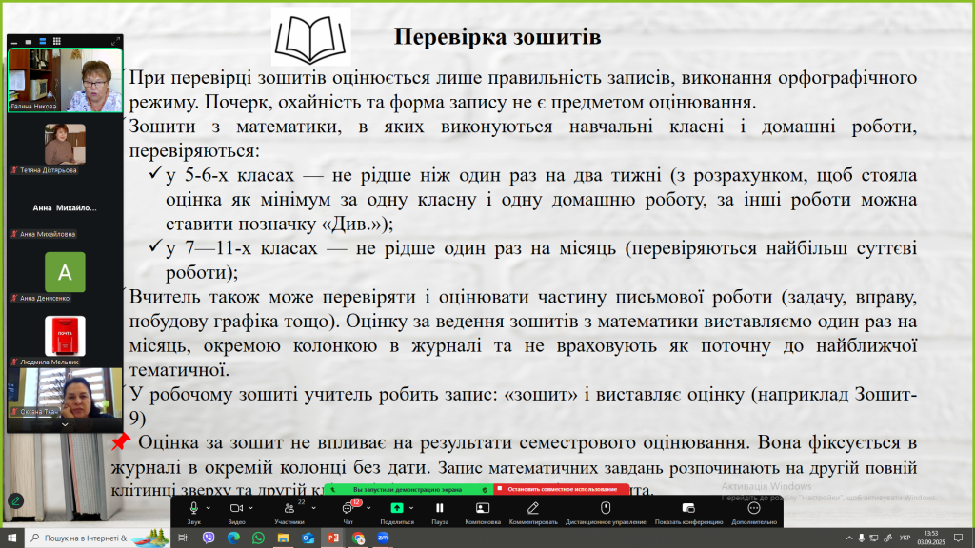Click the microphone icon in system tray

tap(861, 538)
